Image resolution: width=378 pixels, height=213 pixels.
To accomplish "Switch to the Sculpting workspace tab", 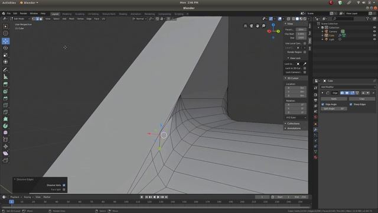I will point(80,14).
